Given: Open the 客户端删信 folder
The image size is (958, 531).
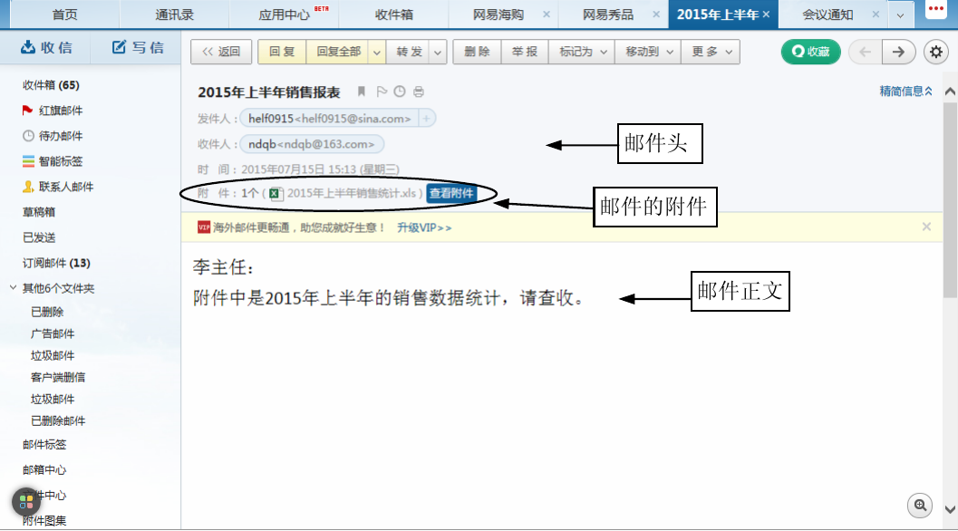Looking at the screenshot, I should pyautogui.click(x=58, y=377).
